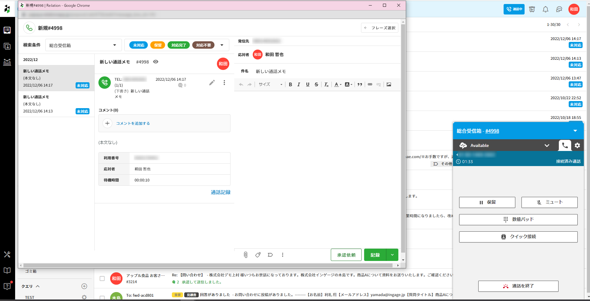Viewport: 590px width, 301px height.
Task: Expand the Available status dropdown
Action: tap(547, 145)
